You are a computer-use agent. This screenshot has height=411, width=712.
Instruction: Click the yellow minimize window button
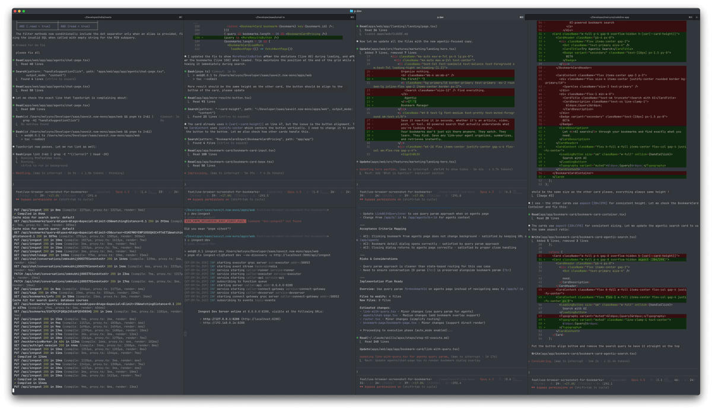click(x=20, y=11)
